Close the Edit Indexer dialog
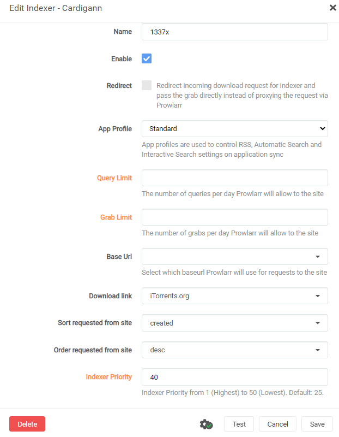The height and width of the screenshot is (437, 339). coord(332,8)
